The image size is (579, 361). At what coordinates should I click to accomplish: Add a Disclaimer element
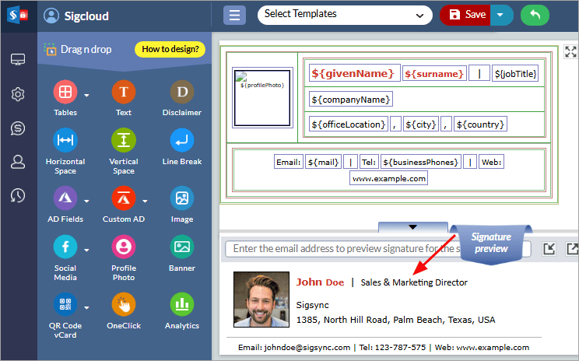(182, 92)
